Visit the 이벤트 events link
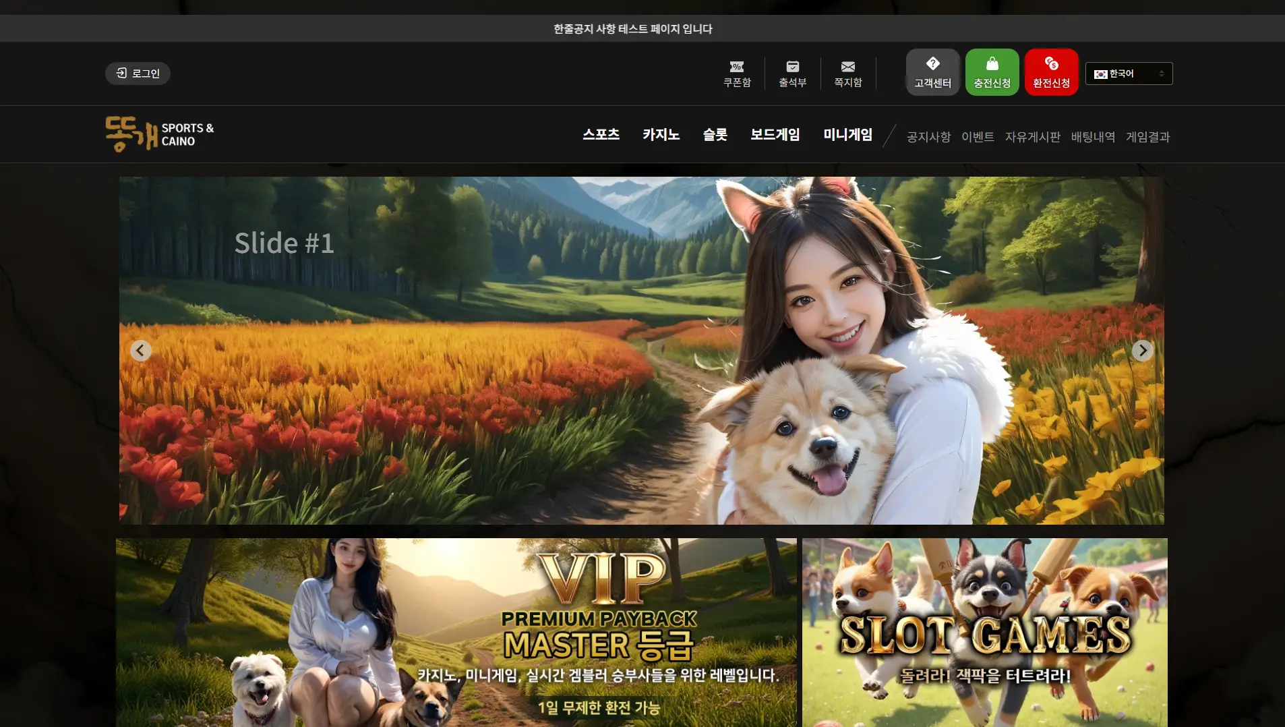The width and height of the screenshot is (1285, 727). tap(978, 137)
